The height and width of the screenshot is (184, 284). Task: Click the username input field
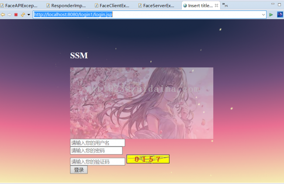(x=97, y=143)
